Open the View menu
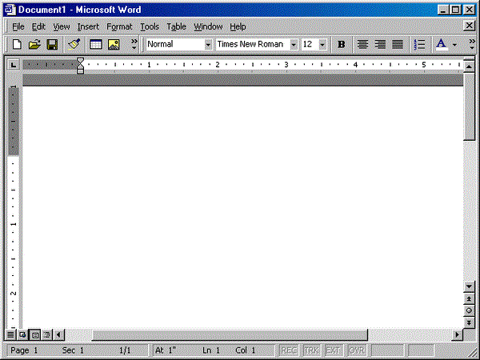The height and width of the screenshot is (360, 480). 62,27
